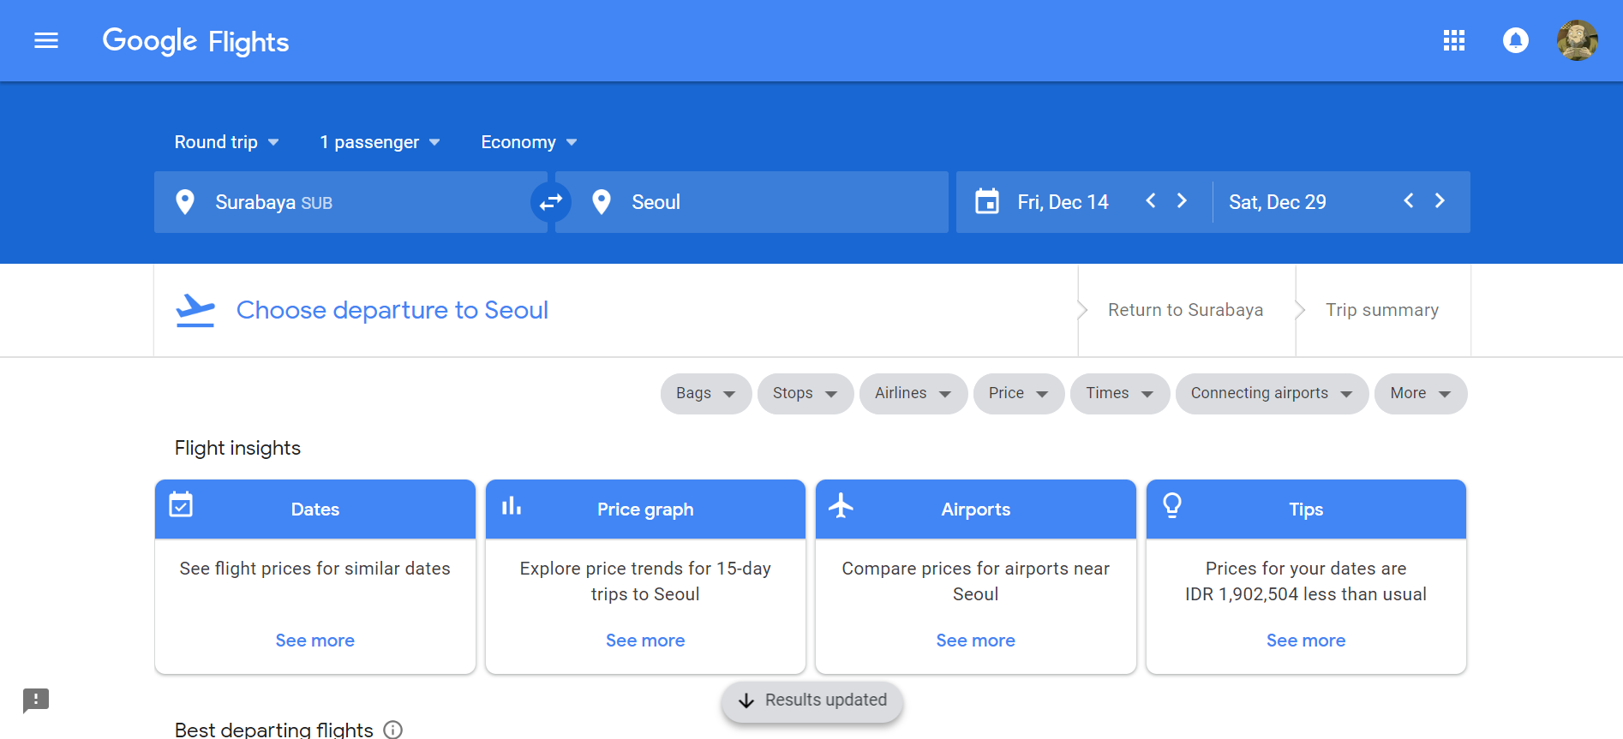Click the 'Best departing flights' heading

coord(274,730)
